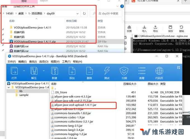Click 桌面 in Explorer breadcrumb path
Screen dimensions: 190x139
tap(21, 13)
